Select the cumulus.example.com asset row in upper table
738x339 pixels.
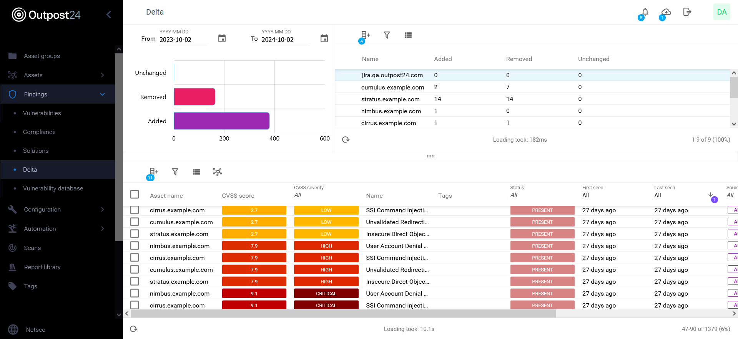pos(532,87)
